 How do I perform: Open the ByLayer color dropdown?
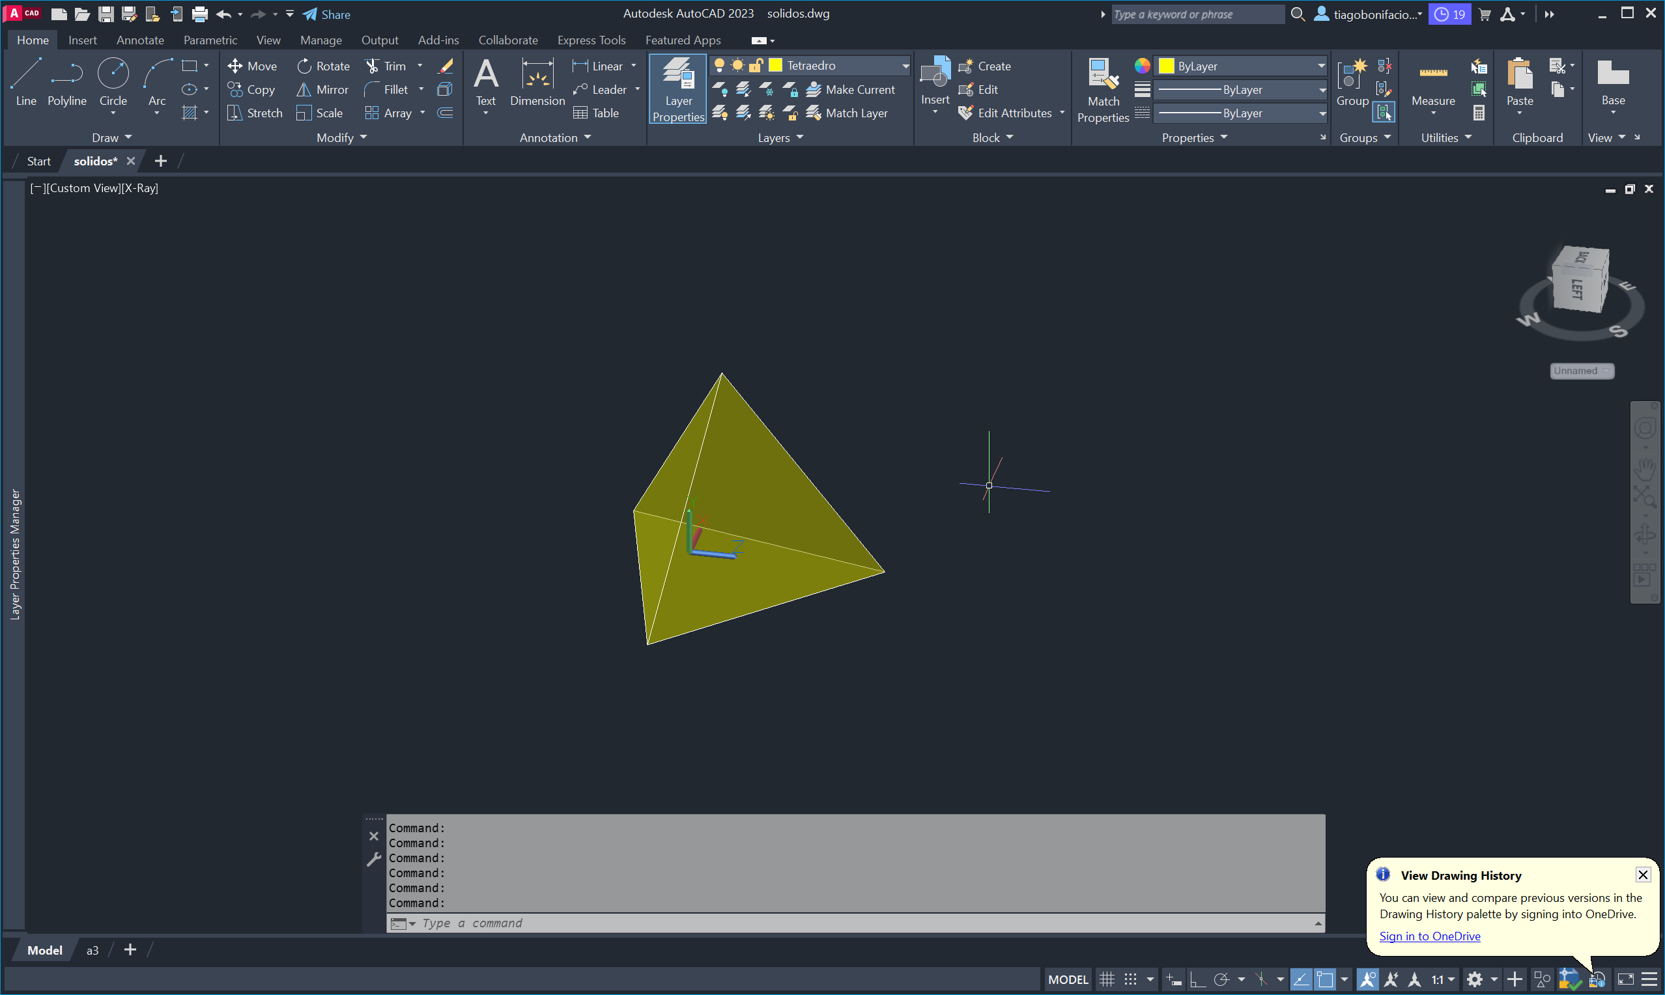pyautogui.click(x=1320, y=66)
